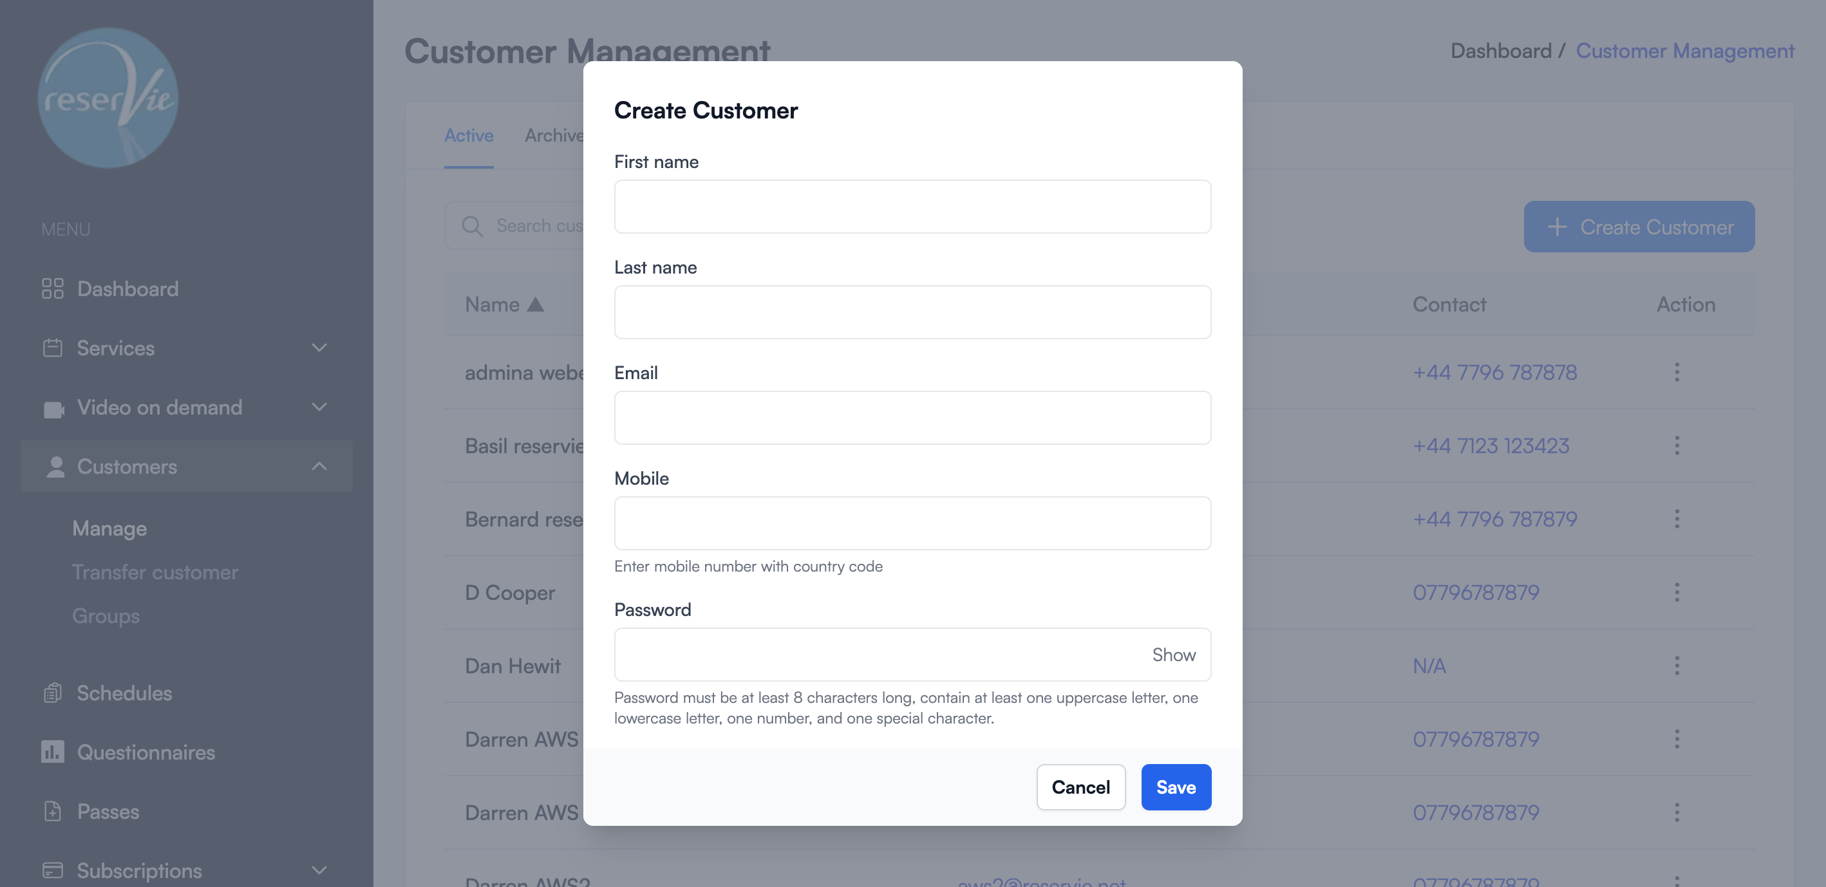The height and width of the screenshot is (887, 1826).
Task: Open Schedules via its clipboard icon
Action: pyautogui.click(x=52, y=693)
